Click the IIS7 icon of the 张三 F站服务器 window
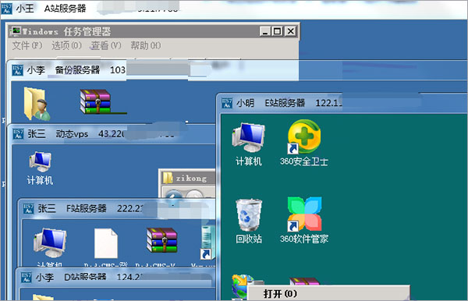Viewport: 468px width, 301px height. (28, 208)
